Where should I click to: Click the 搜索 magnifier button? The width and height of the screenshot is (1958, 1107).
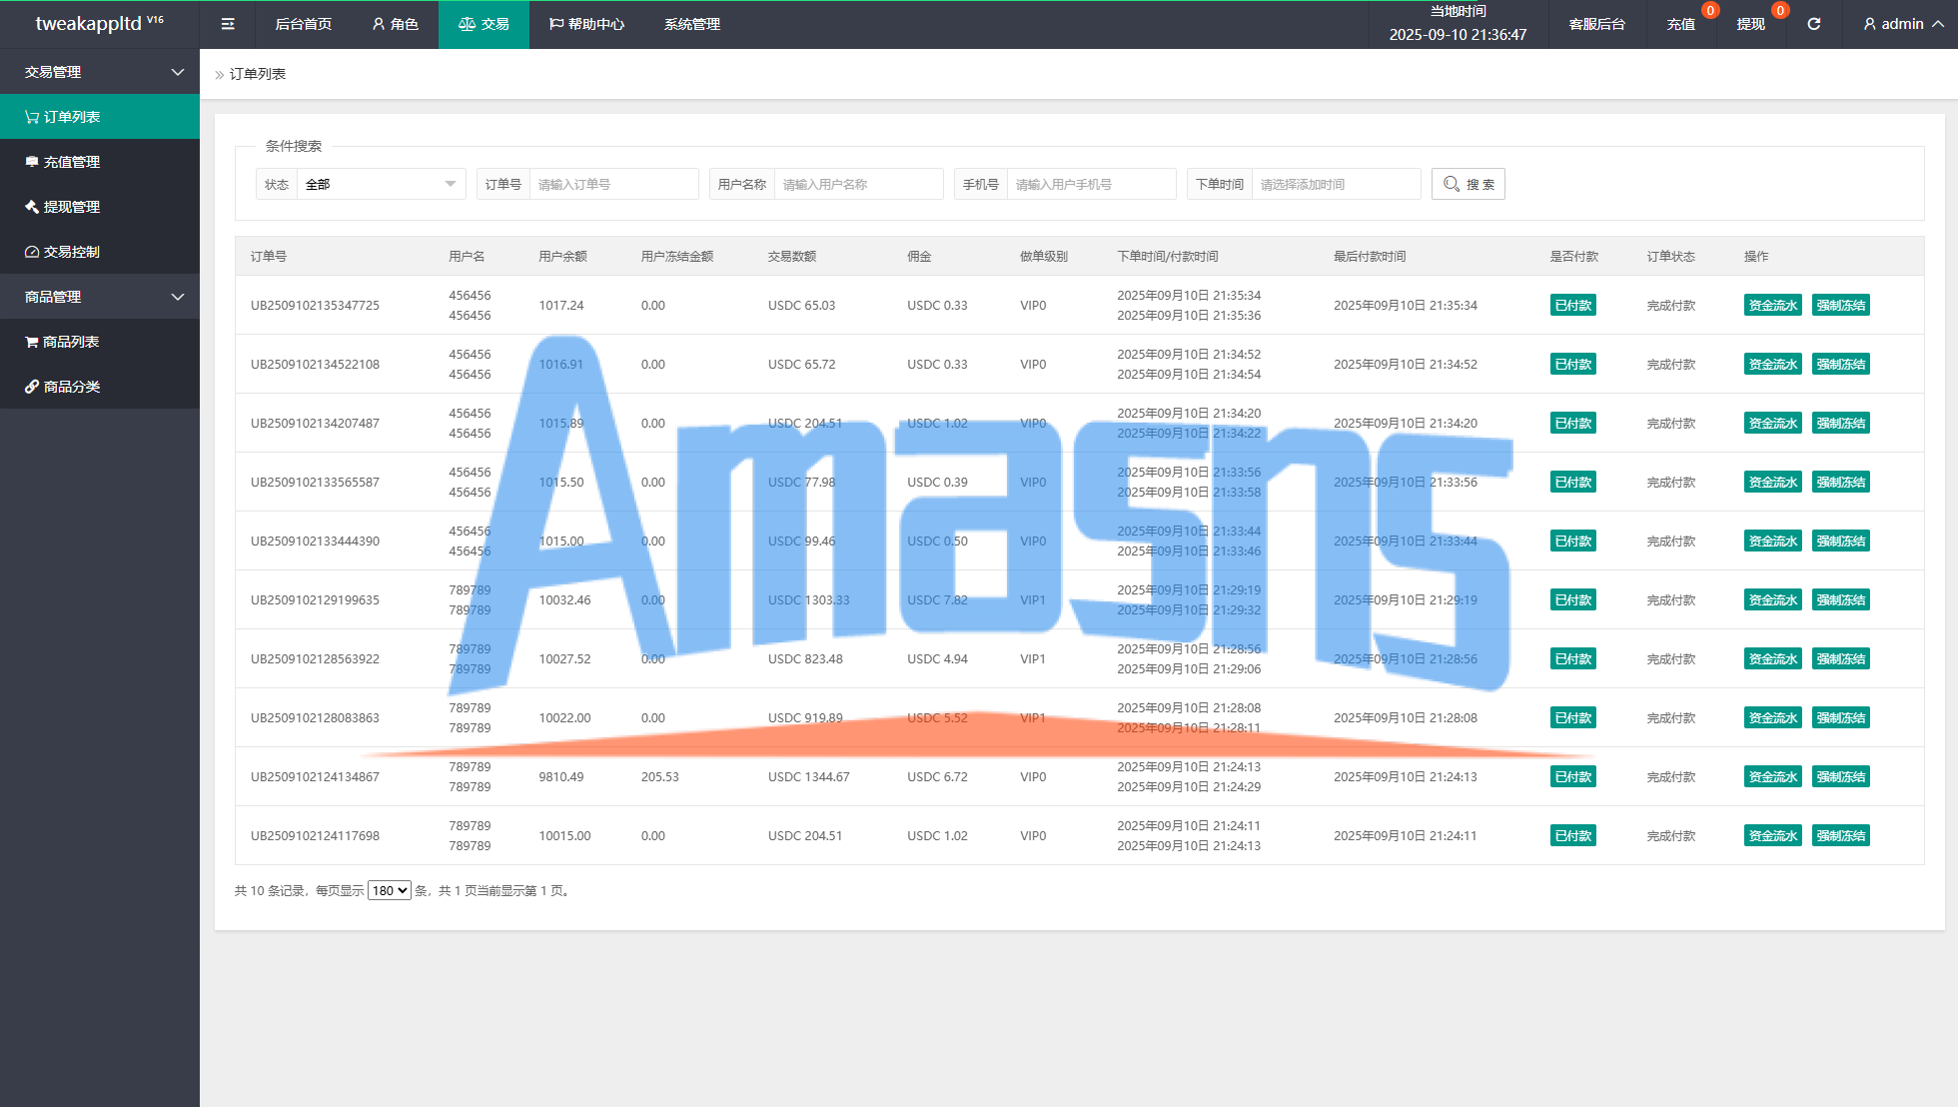tap(1468, 184)
